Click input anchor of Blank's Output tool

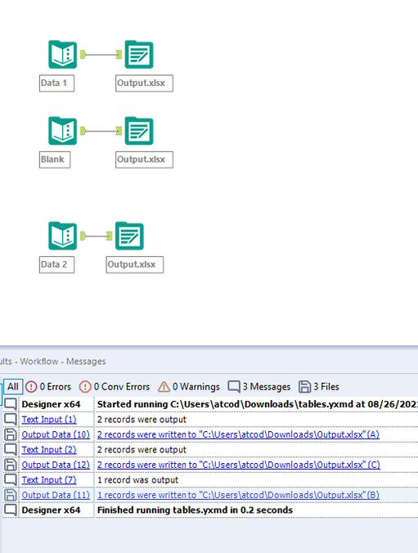tap(119, 131)
